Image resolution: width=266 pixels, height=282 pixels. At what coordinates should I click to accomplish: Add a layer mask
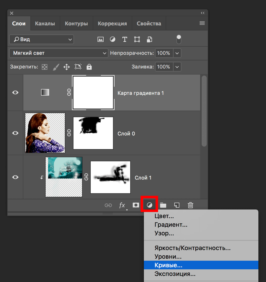pyautogui.click(x=136, y=205)
